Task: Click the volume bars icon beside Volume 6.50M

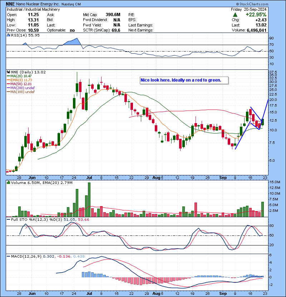Action: pos(8,182)
